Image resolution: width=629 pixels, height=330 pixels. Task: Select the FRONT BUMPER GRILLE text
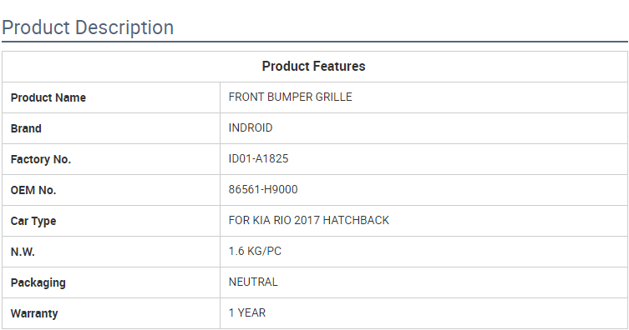point(291,97)
